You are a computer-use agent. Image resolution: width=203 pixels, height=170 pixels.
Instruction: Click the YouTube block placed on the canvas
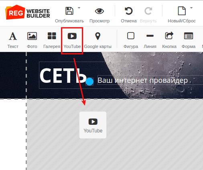(x=93, y=125)
